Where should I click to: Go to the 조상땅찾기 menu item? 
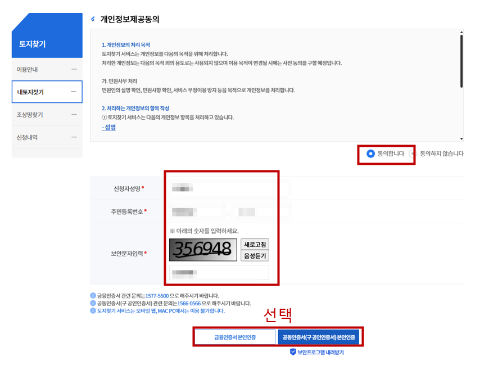coord(30,115)
